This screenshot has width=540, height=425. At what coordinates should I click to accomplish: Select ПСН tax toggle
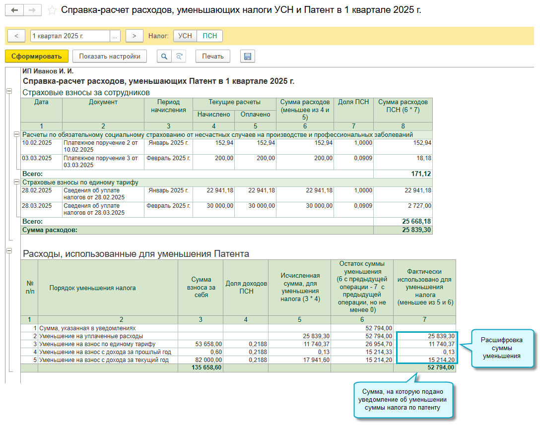(x=210, y=36)
